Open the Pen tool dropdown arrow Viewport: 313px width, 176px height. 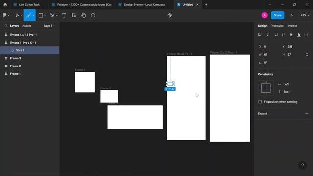click(57, 15)
